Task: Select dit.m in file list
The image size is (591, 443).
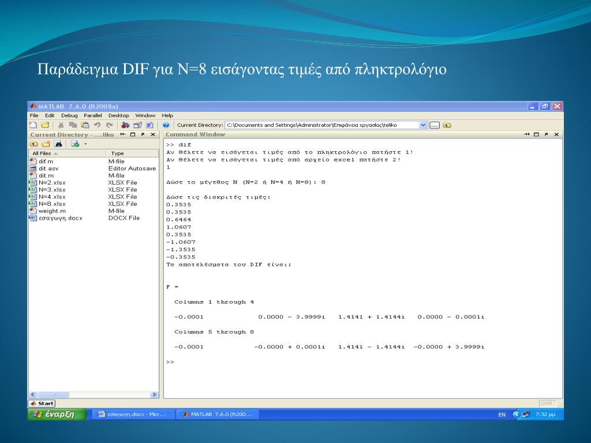Action: pyautogui.click(x=46, y=175)
